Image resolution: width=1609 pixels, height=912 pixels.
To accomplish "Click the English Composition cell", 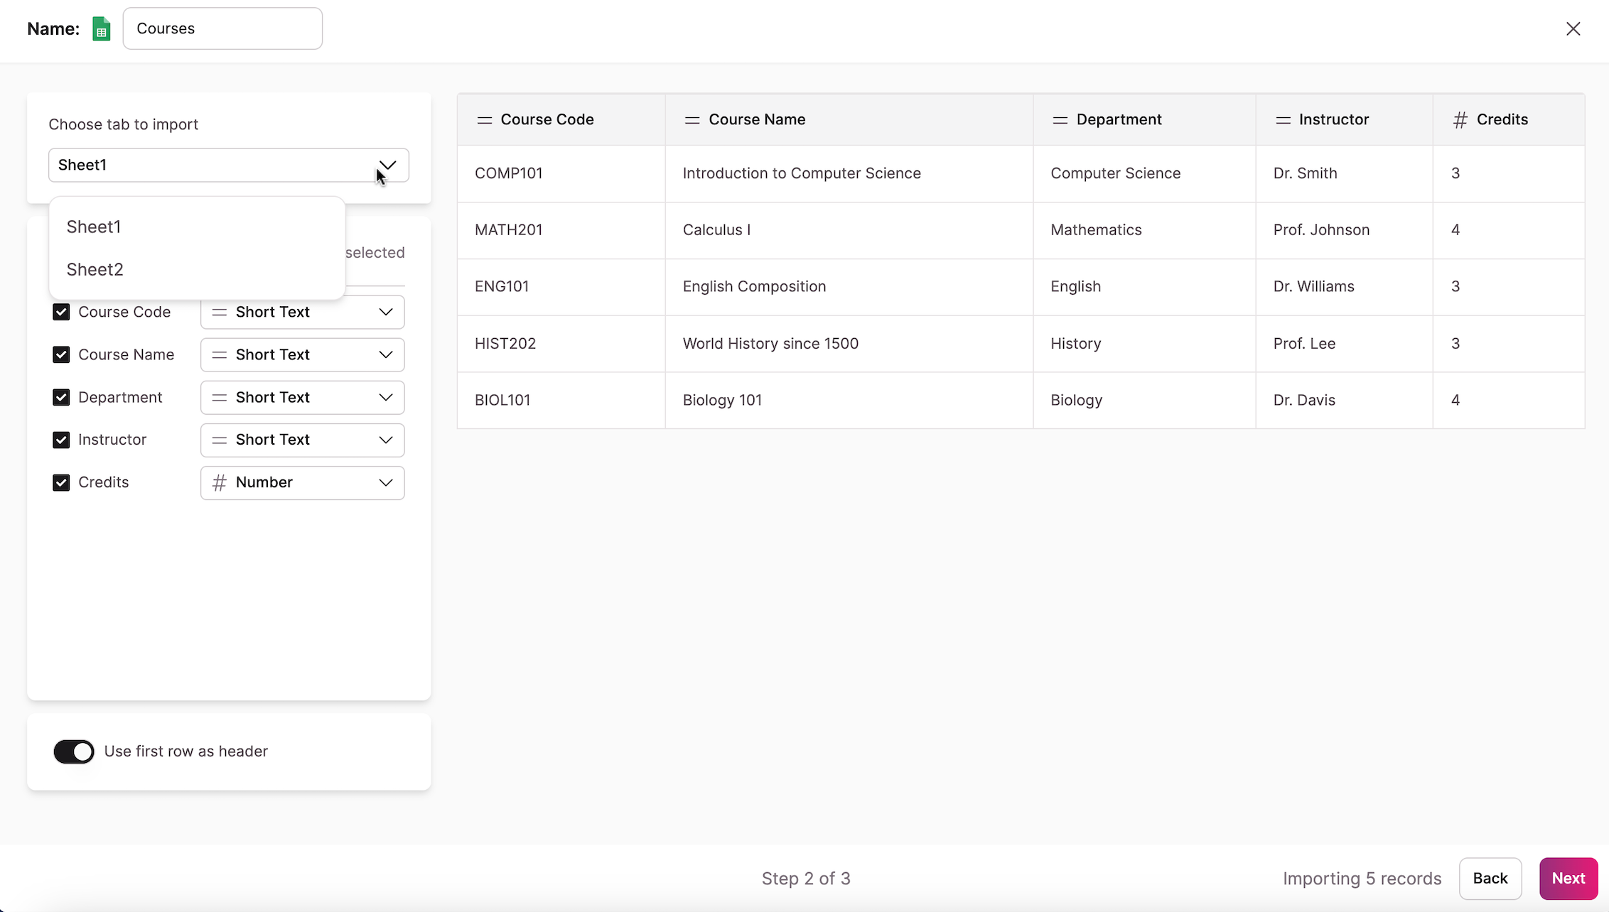I will pos(849,287).
